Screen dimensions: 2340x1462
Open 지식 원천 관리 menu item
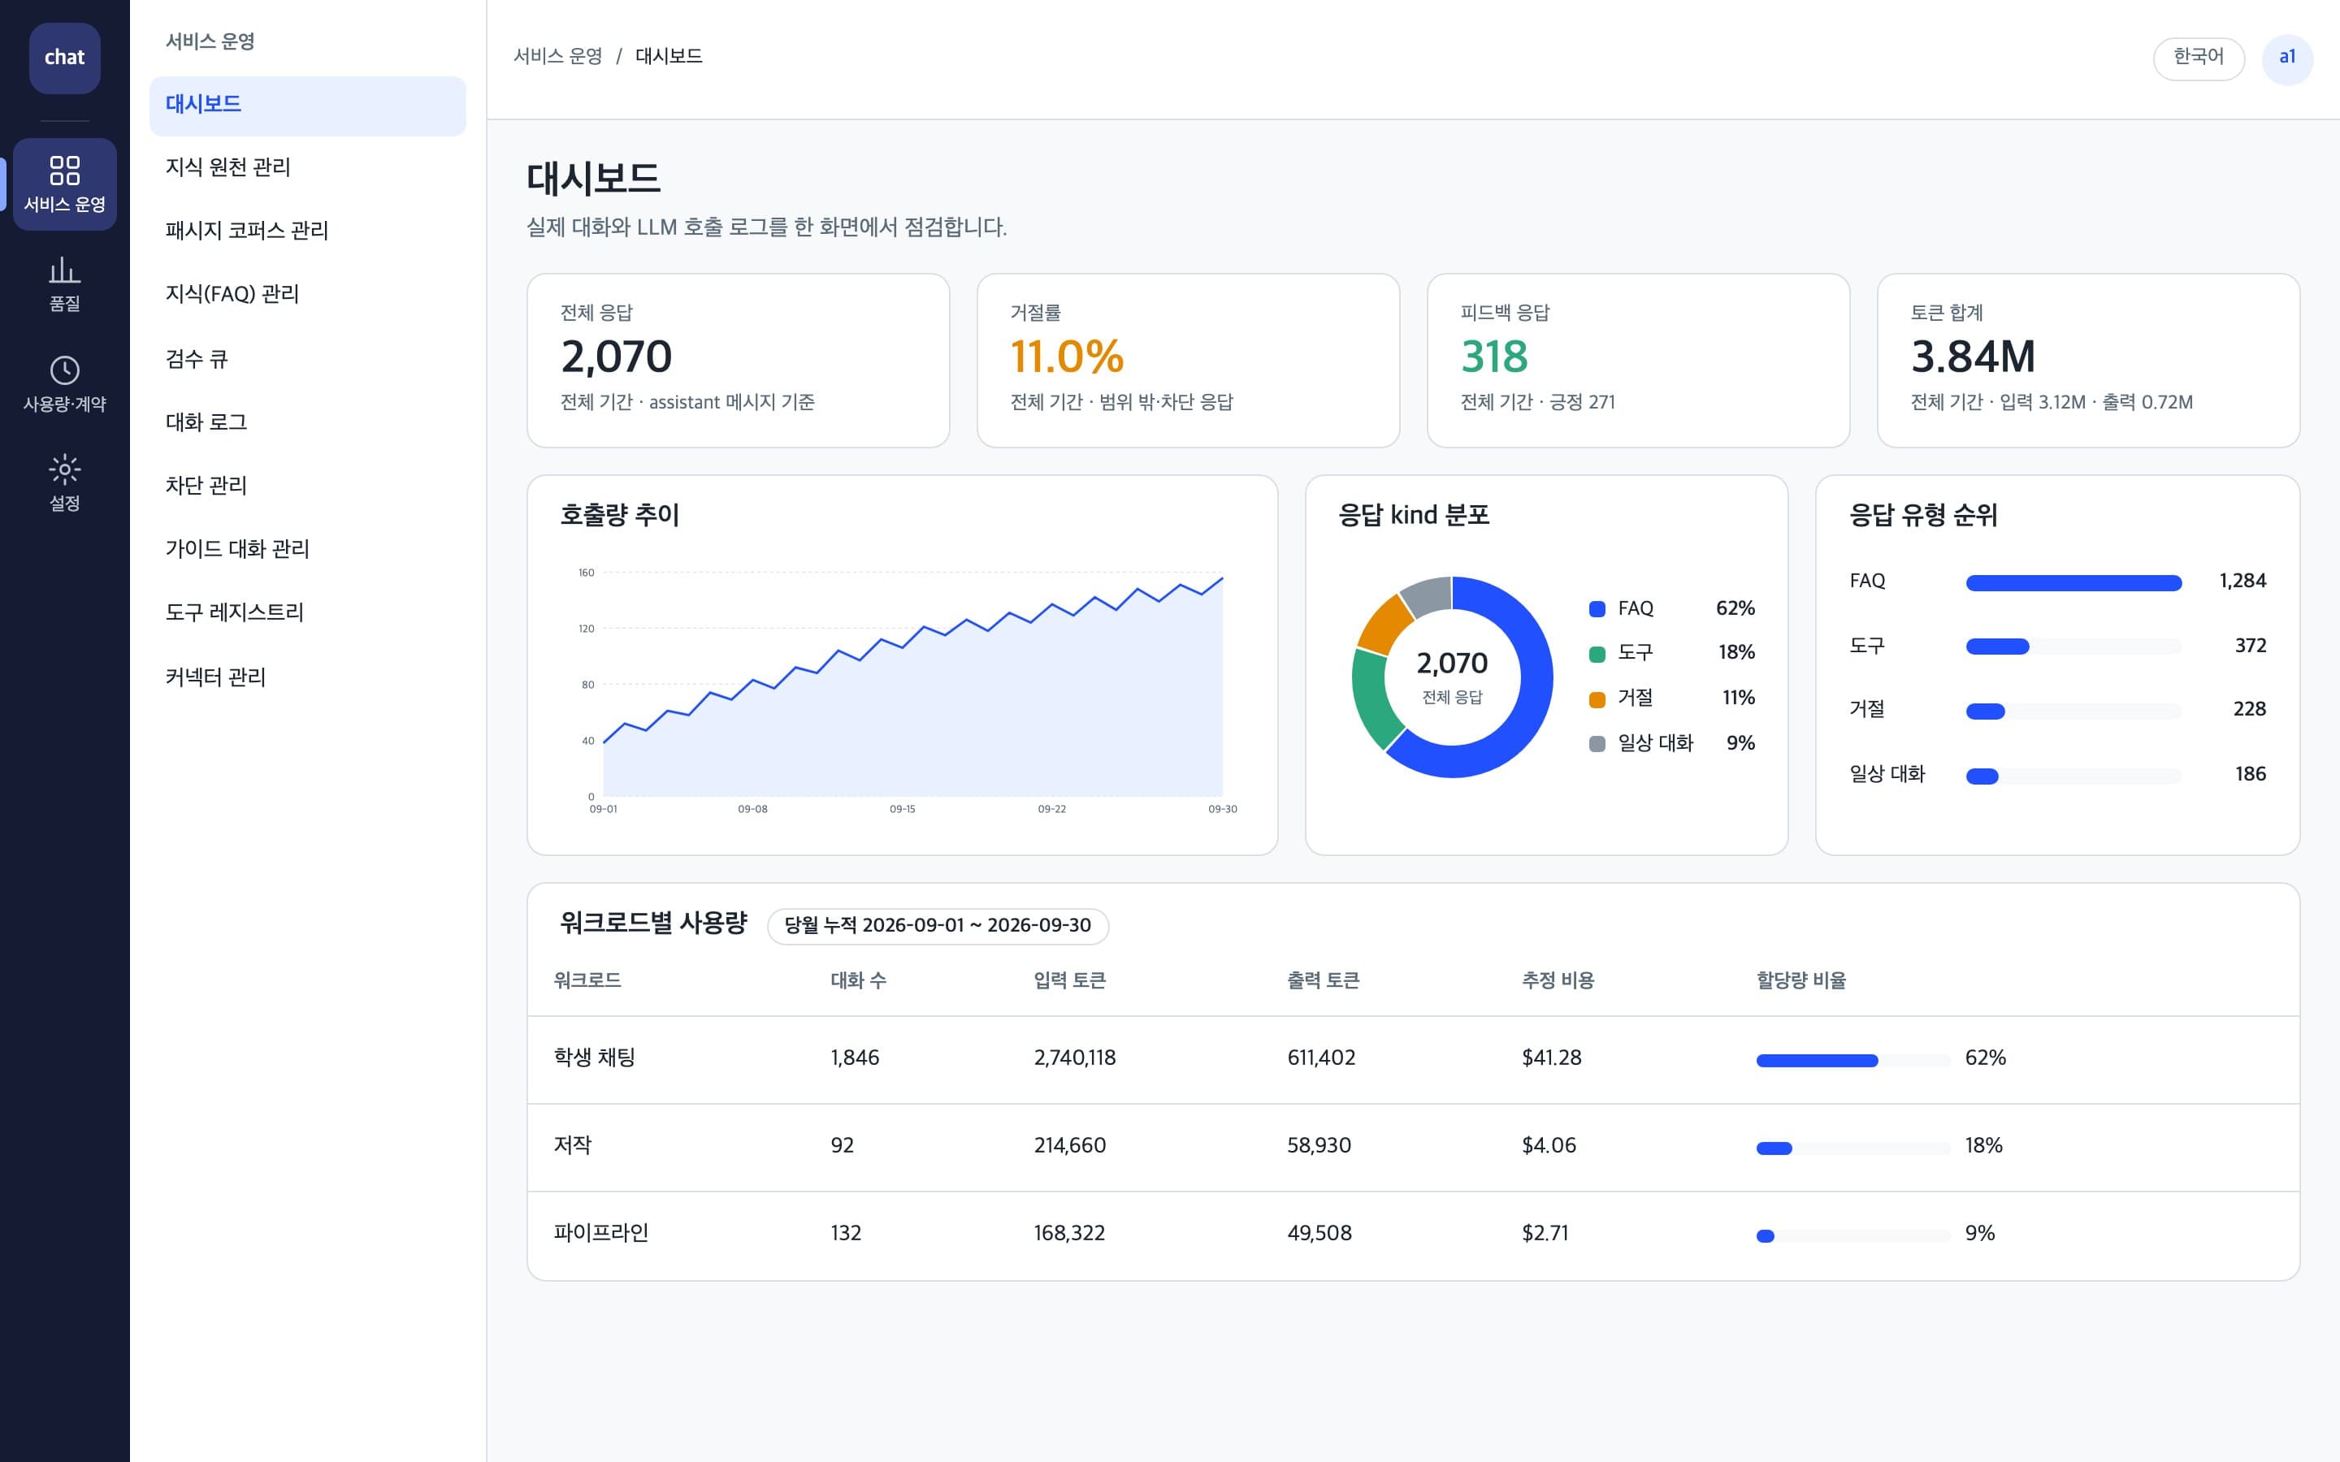[x=307, y=167]
